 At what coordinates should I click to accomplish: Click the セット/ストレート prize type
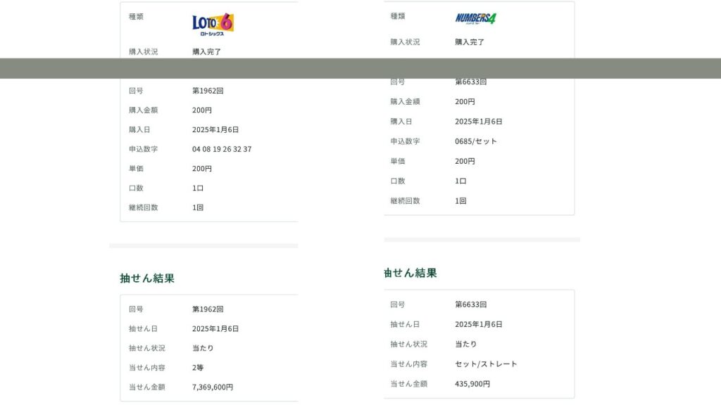click(486, 364)
